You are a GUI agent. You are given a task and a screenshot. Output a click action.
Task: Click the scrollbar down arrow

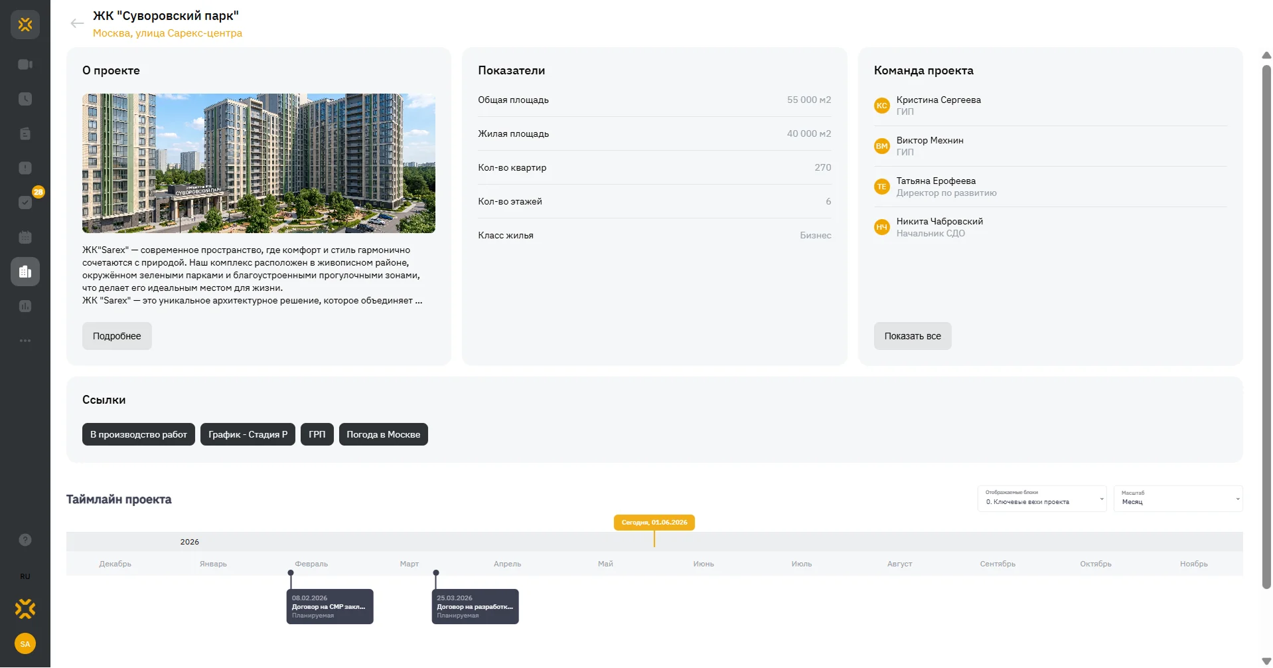[x=1266, y=661]
